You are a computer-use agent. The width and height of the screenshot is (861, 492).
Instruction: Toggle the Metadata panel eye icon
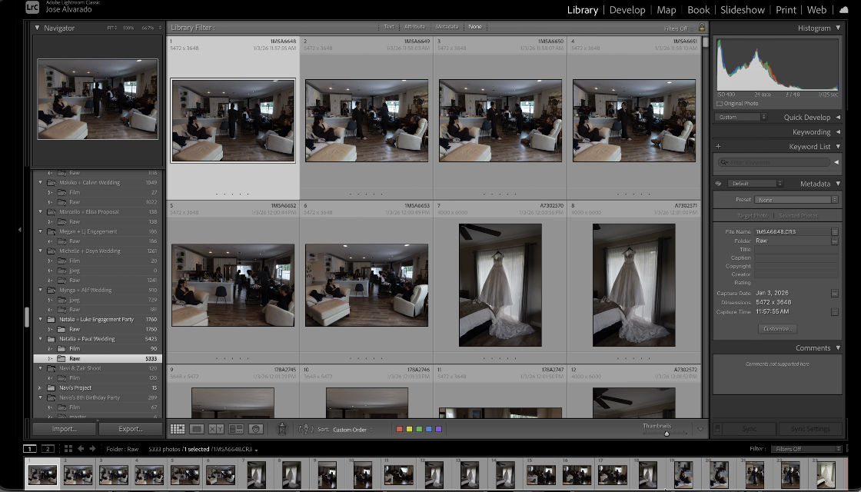tap(719, 184)
